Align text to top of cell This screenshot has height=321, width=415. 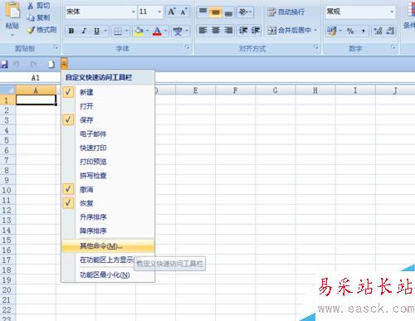[x=203, y=12]
